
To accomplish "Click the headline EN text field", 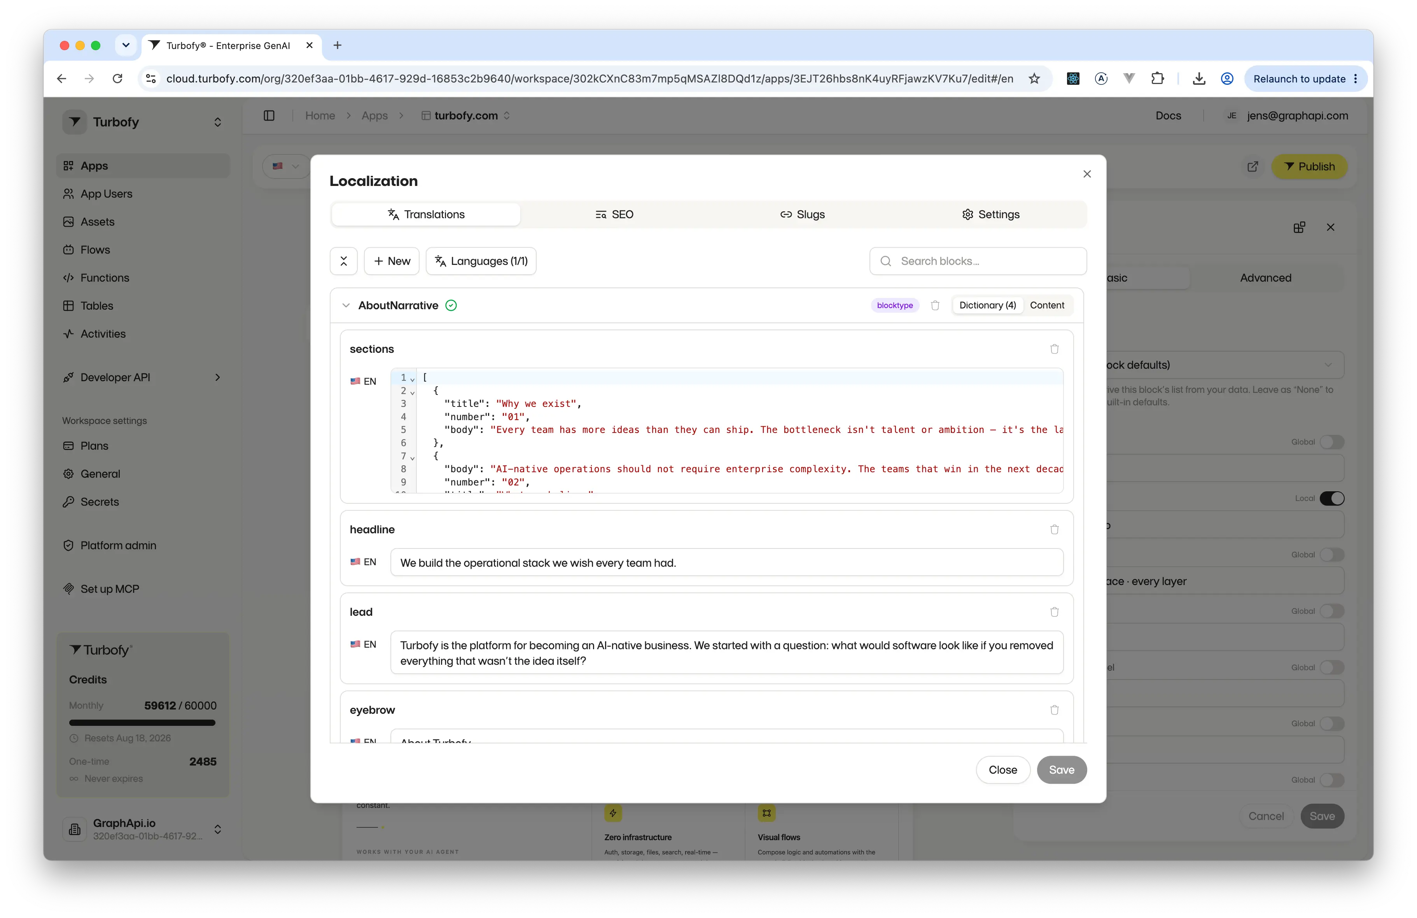I will click(726, 562).
